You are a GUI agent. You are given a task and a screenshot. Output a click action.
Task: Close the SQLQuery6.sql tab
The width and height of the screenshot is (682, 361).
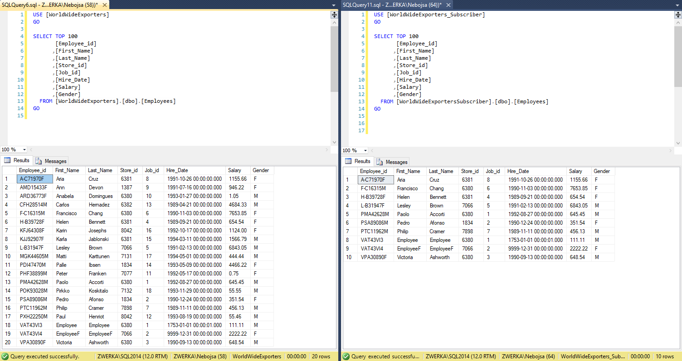point(104,5)
